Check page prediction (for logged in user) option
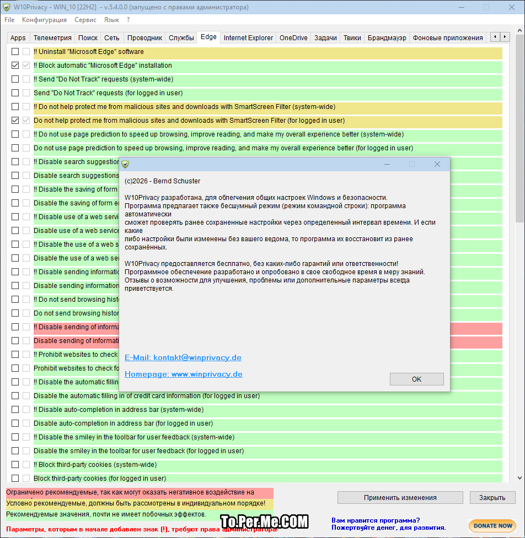 [x=15, y=148]
